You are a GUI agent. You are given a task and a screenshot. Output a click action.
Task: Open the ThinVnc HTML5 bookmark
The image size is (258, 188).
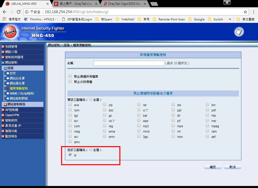pyautogui.click(x=41, y=19)
